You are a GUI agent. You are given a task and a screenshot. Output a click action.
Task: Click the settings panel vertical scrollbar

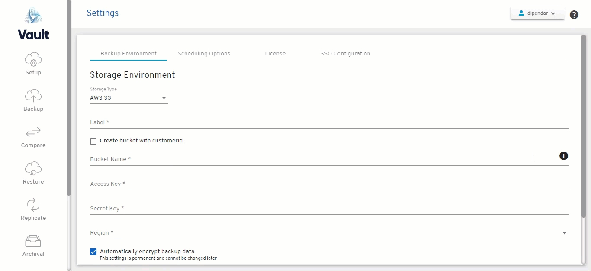pyautogui.click(x=583, y=130)
